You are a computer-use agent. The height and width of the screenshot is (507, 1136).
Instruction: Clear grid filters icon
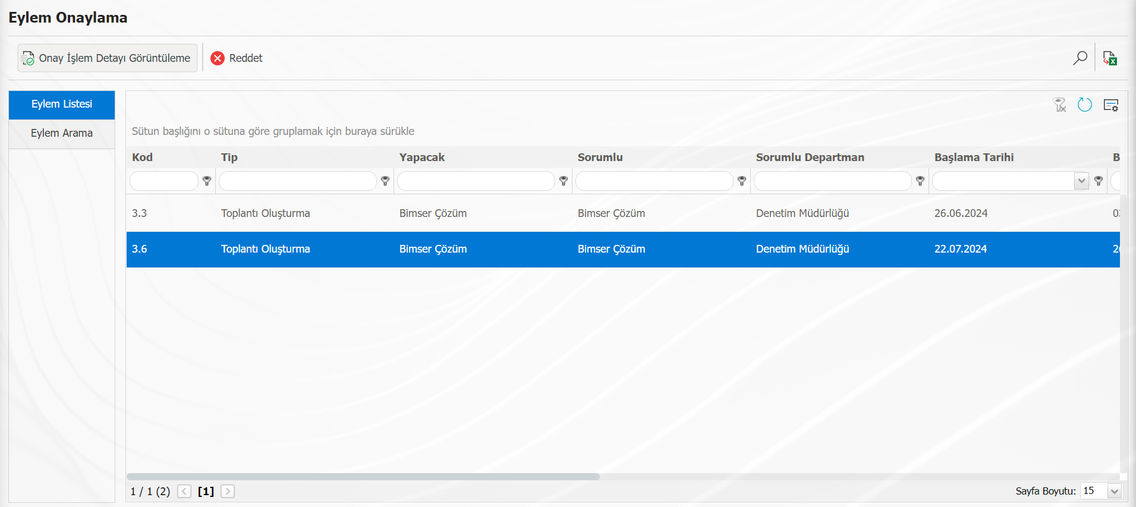(1059, 105)
